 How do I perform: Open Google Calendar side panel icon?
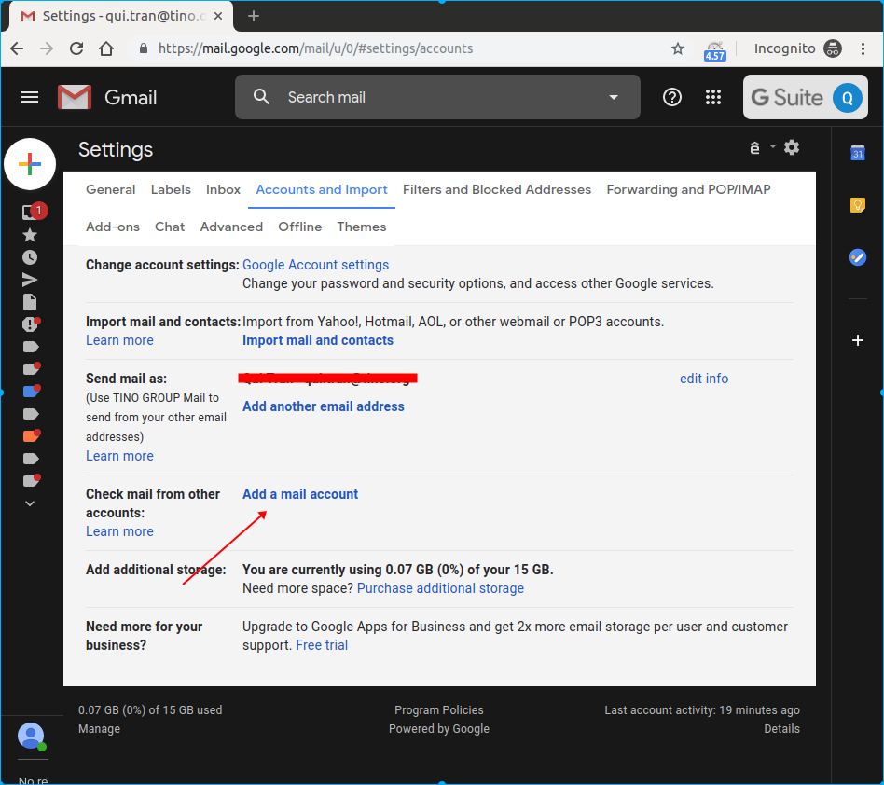(x=858, y=153)
